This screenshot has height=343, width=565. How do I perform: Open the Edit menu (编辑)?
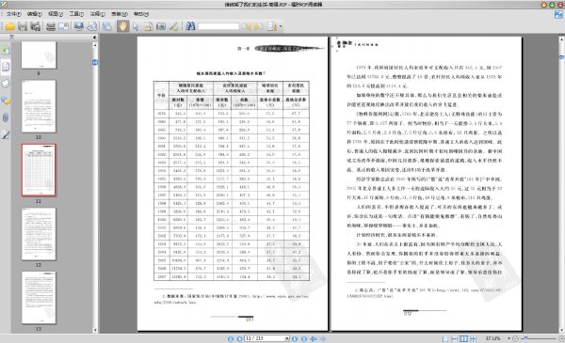(35, 14)
